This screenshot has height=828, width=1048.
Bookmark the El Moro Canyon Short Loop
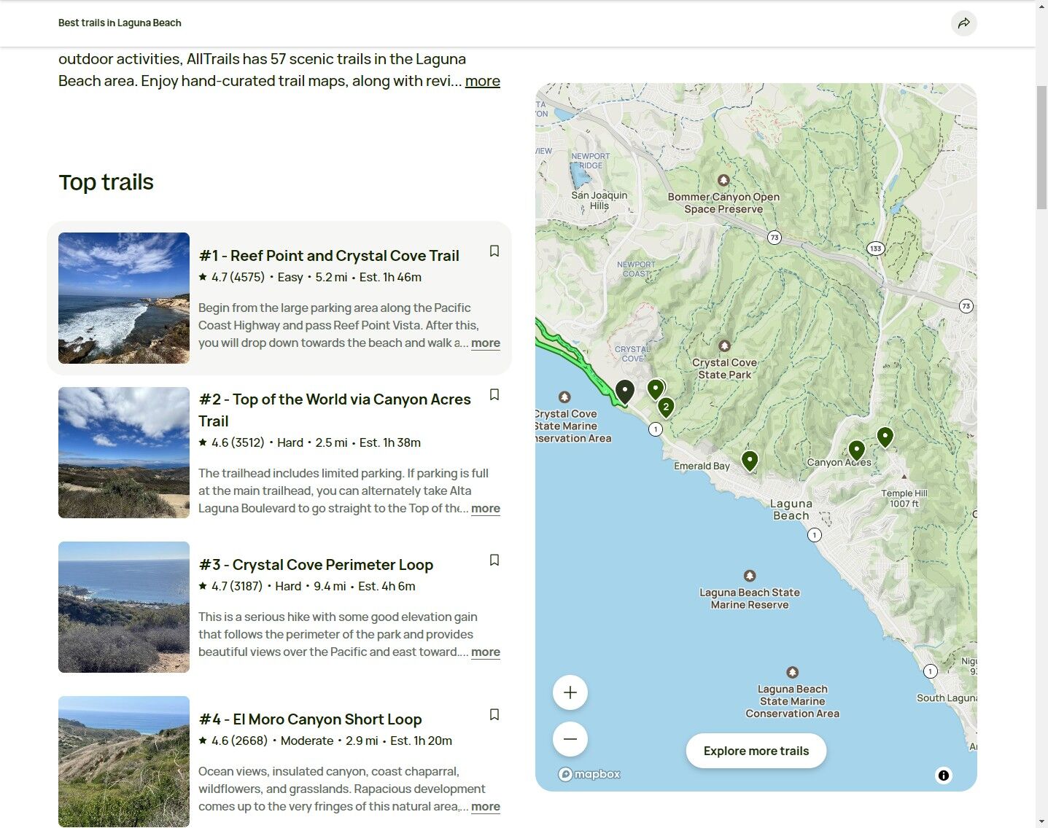pyautogui.click(x=494, y=714)
